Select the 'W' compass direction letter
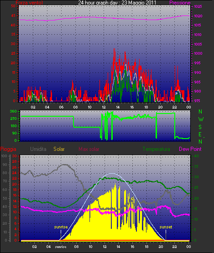Screen dimensions: 214x253 (201, 119)
